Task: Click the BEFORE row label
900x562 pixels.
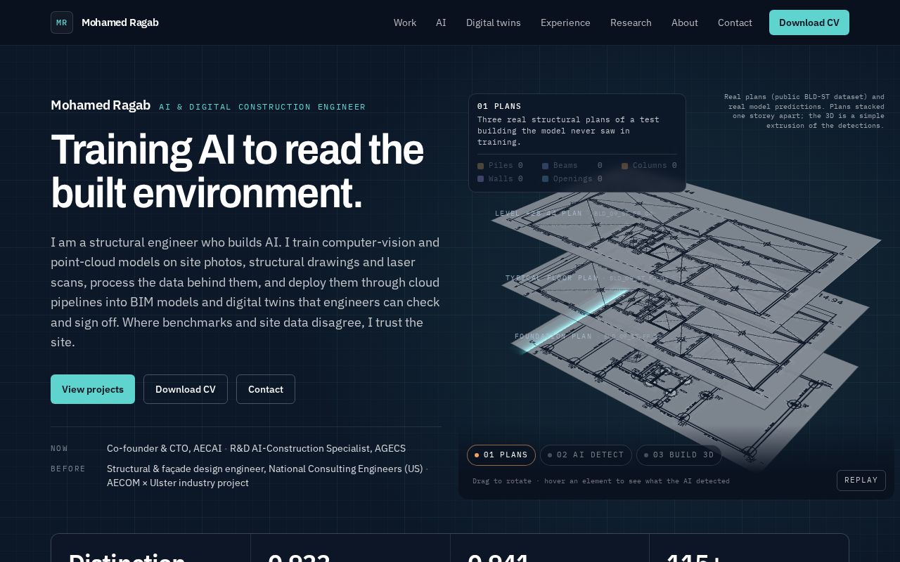Action: pos(68,469)
